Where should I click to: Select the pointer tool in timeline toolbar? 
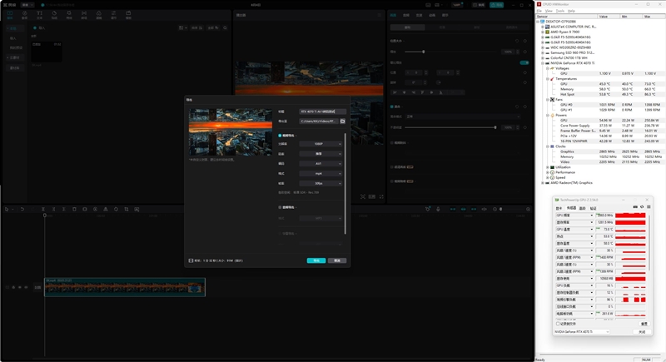pos(7,209)
